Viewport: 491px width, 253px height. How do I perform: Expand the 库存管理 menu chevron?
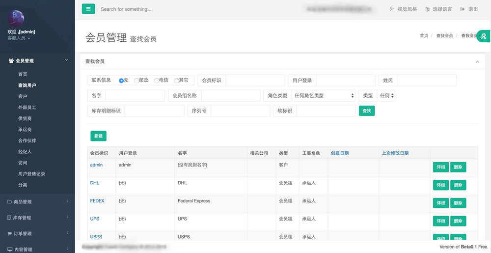point(67,217)
